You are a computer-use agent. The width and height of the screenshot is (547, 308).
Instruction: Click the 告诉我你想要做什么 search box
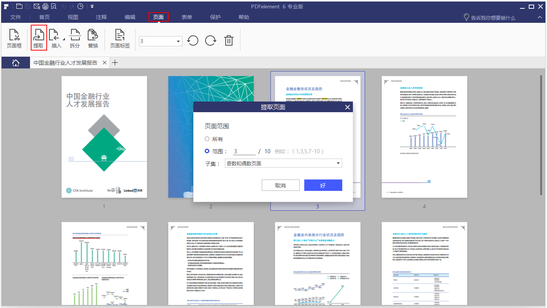click(493, 18)
